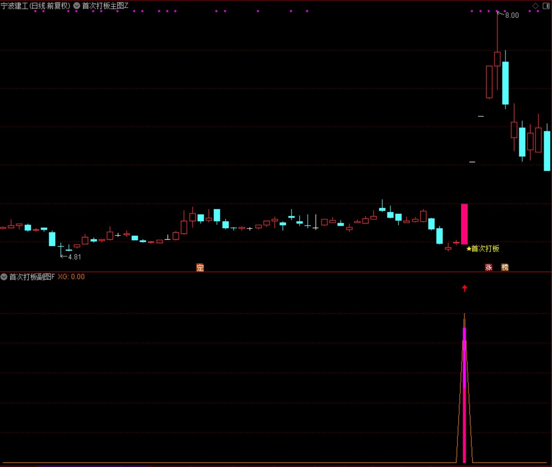Select the 8.00 high price label
This screenshot has height=467, width=552.
512,15
